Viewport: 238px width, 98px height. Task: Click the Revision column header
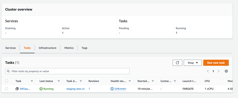pyautogui.click(x=94, y=81)
